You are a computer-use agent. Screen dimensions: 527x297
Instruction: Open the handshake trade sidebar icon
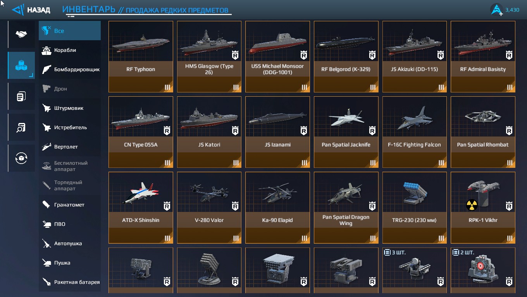pyautogui.click(x=21, y=34)
